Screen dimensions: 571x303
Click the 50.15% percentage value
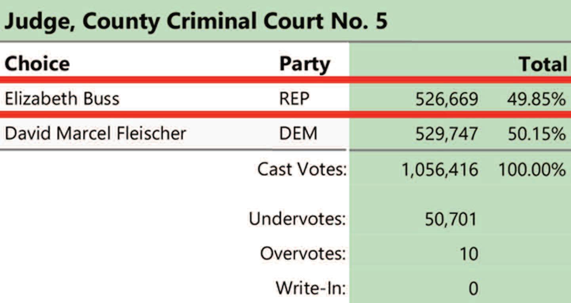(x=537, y=134)
